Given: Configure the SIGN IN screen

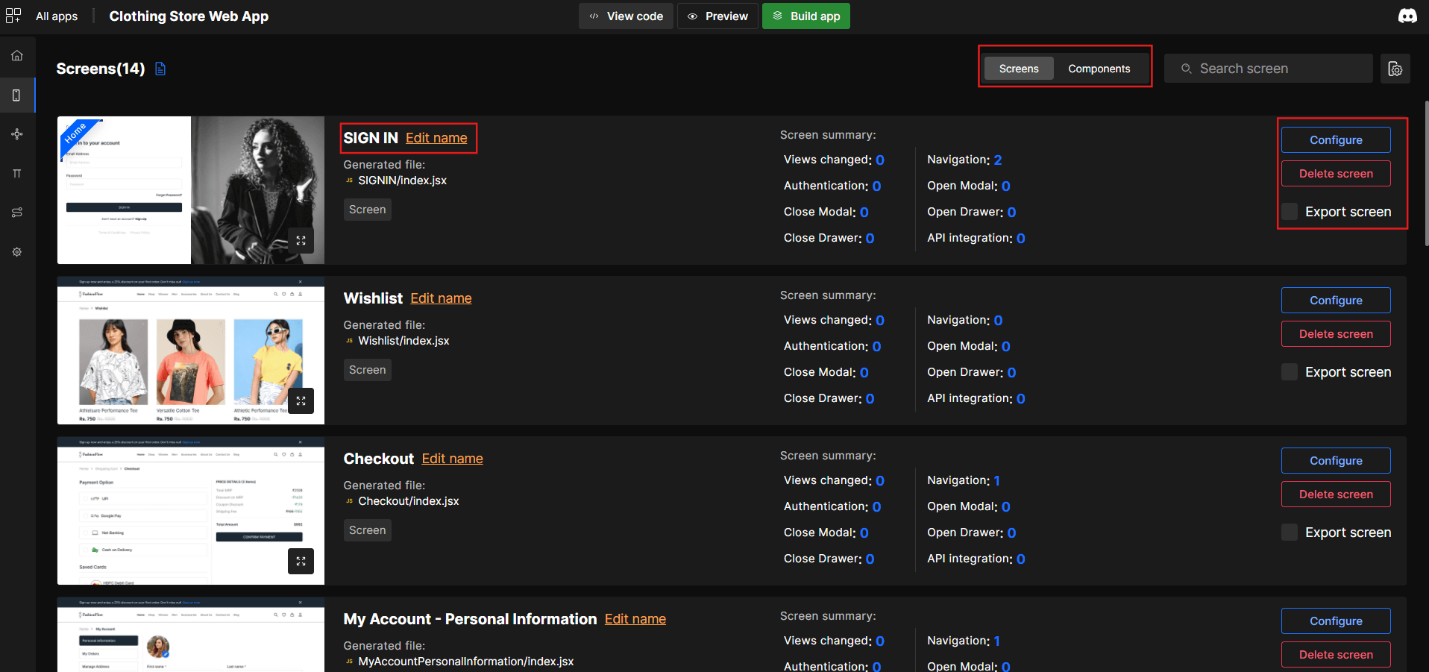Looking at the screenshot, I should (1336, 140).
